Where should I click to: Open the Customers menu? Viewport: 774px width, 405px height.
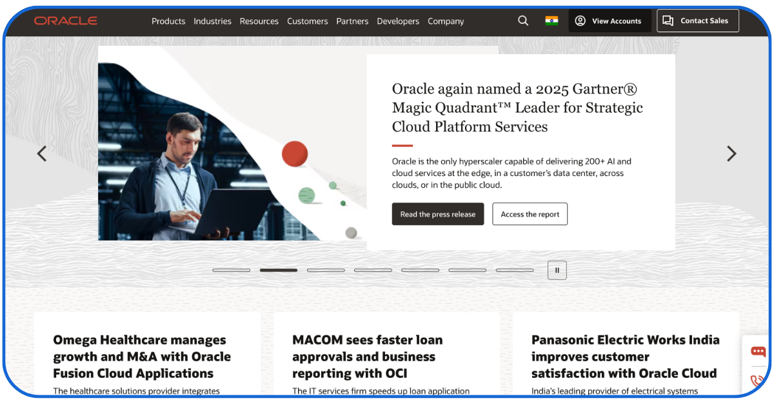(x=308, y=21)
